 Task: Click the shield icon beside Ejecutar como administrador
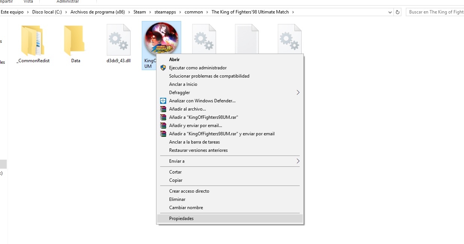pos(163,68)
